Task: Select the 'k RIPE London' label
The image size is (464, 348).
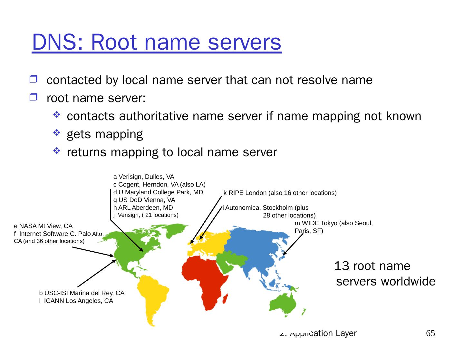Action: coord(280,193)
